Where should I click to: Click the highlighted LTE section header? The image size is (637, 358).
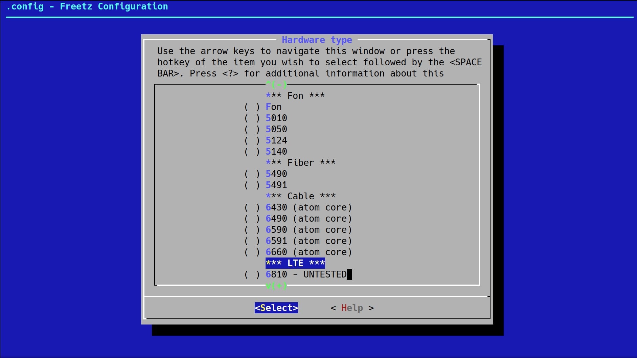click(295, 263)
